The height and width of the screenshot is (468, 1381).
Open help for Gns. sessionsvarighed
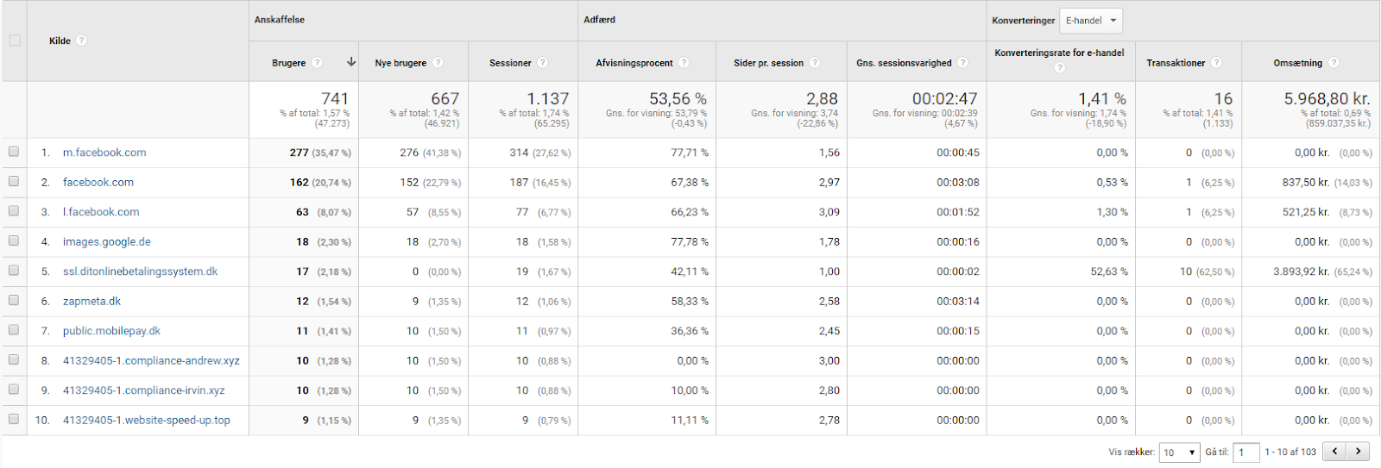pyautogui.click(x=963, y=63)
